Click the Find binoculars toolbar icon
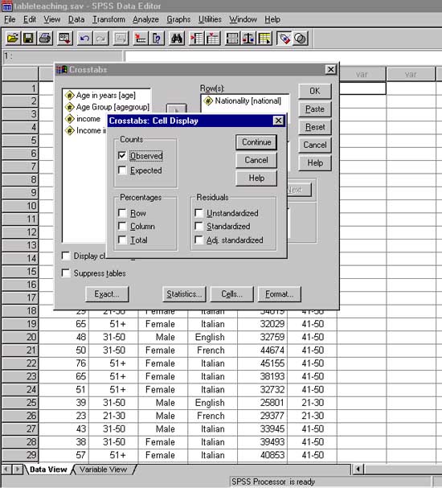The height and width of the screenshot is (488, 442). pyautogui.click(x=177, y=39)
